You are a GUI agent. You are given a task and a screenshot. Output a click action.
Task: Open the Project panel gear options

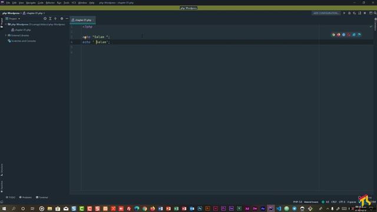click(x=62, y=18)
